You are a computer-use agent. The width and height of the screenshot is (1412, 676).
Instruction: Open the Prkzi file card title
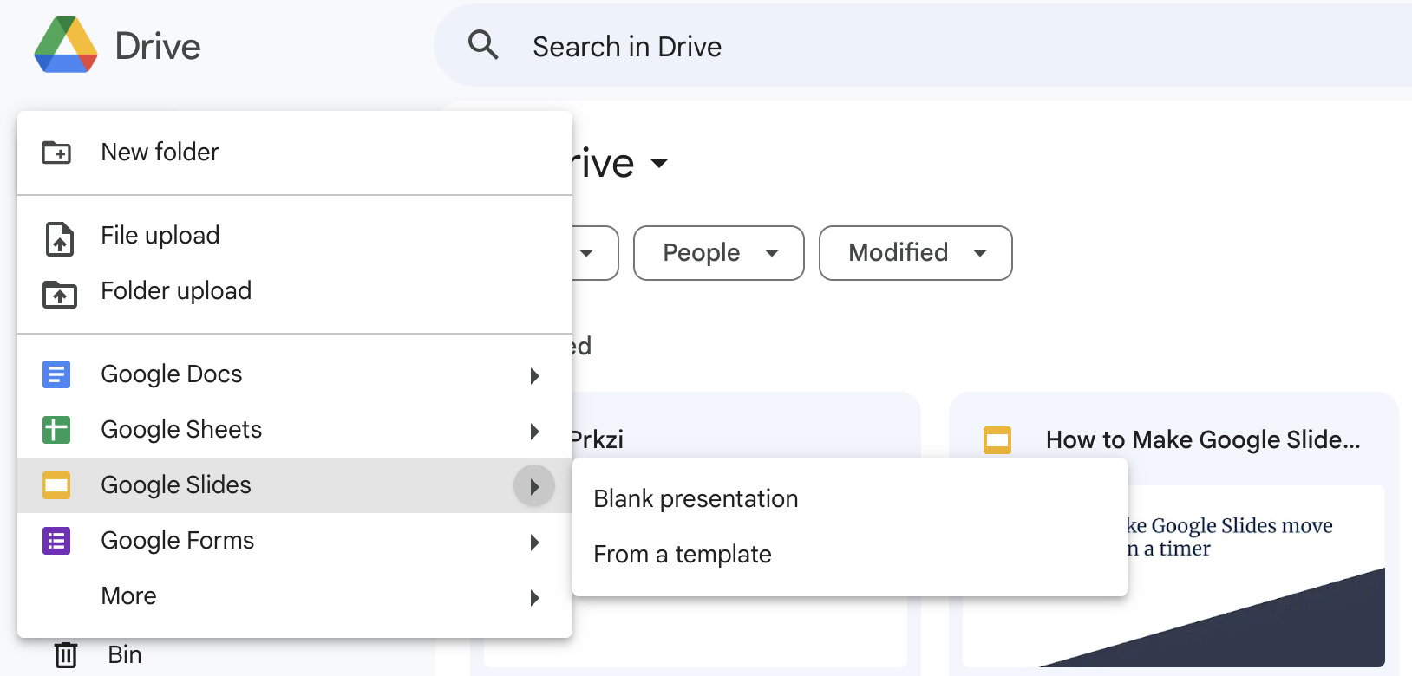pyautogui.click(x=598, y=440)
